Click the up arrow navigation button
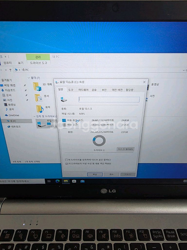The width and height of the screenshot is (187, 250). [x=10, y=70]
